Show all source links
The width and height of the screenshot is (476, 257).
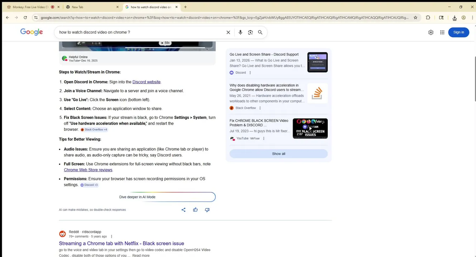click(279, 154)
